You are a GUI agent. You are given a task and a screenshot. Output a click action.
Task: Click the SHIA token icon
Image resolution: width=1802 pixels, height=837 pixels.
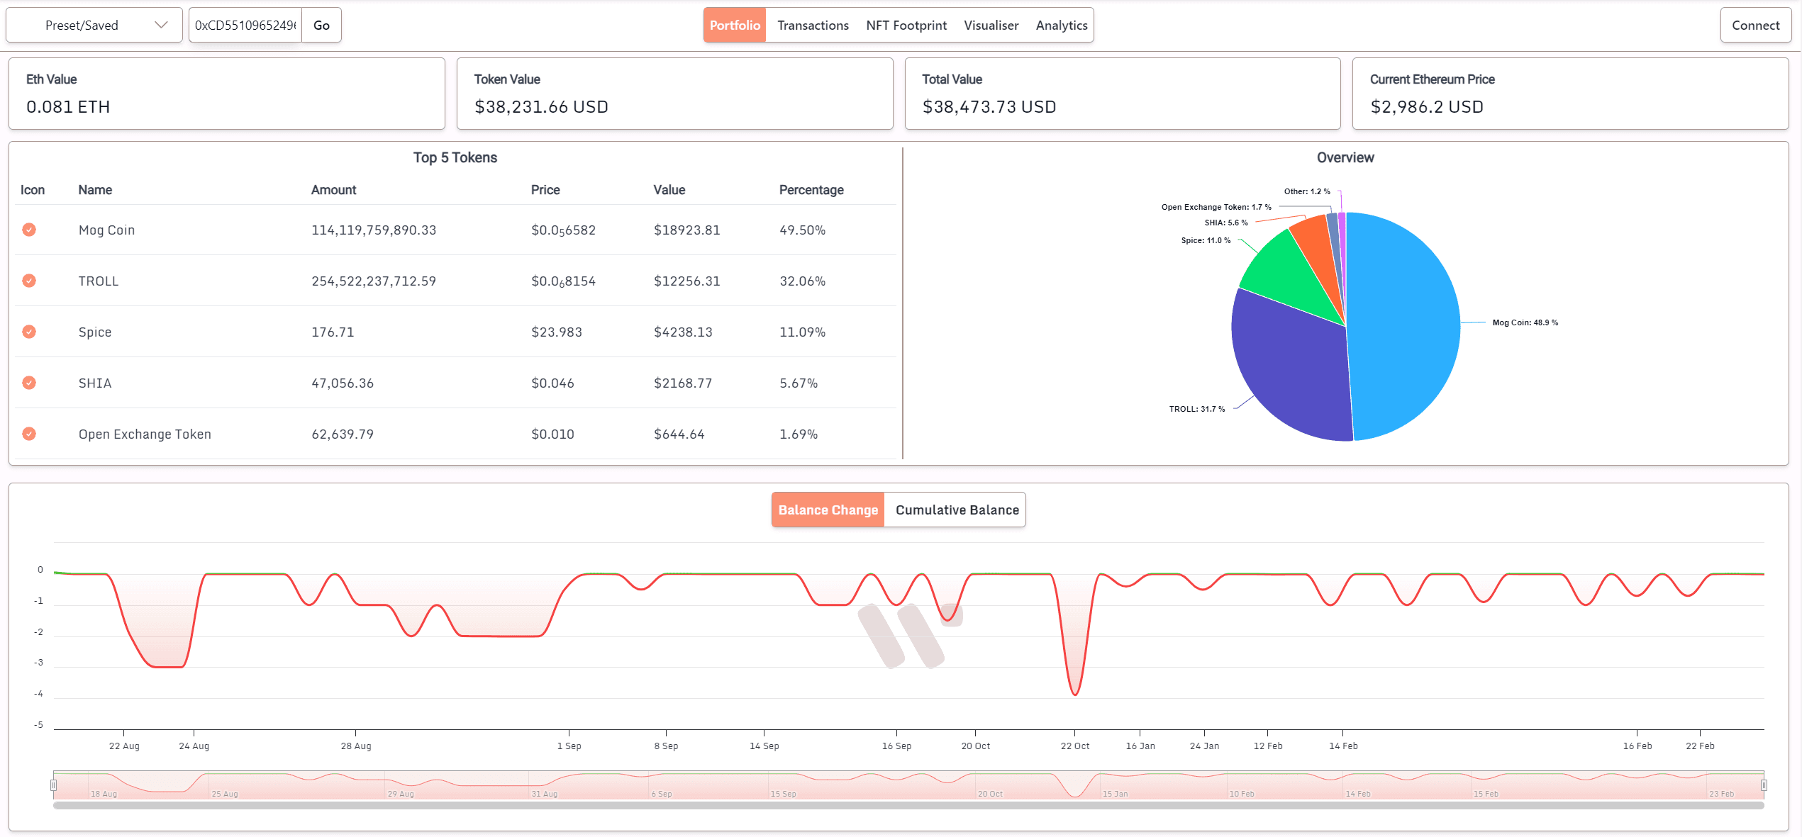(x=29, y=383)
